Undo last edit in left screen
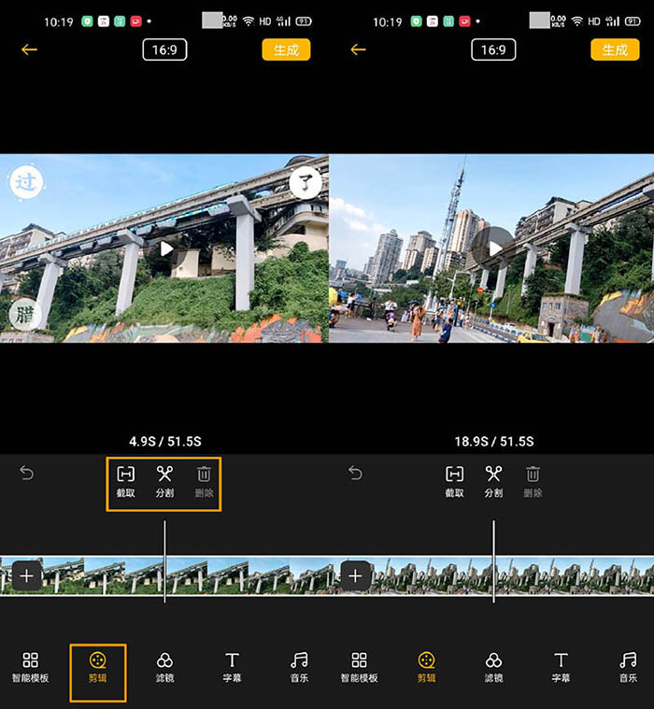The width and height of the screenshot is (654, 709). [27, 474]
